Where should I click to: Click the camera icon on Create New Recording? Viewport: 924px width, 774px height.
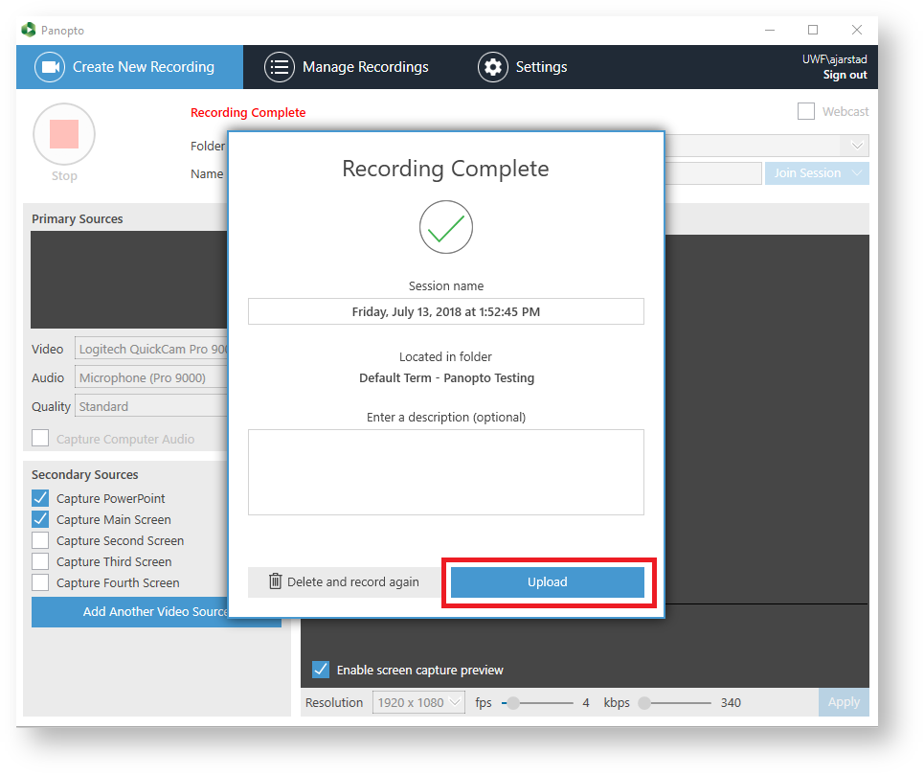(50, 67)
